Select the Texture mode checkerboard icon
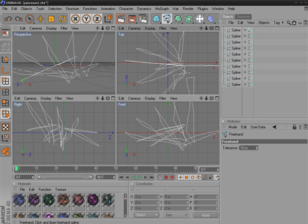 tap(6, 127)
